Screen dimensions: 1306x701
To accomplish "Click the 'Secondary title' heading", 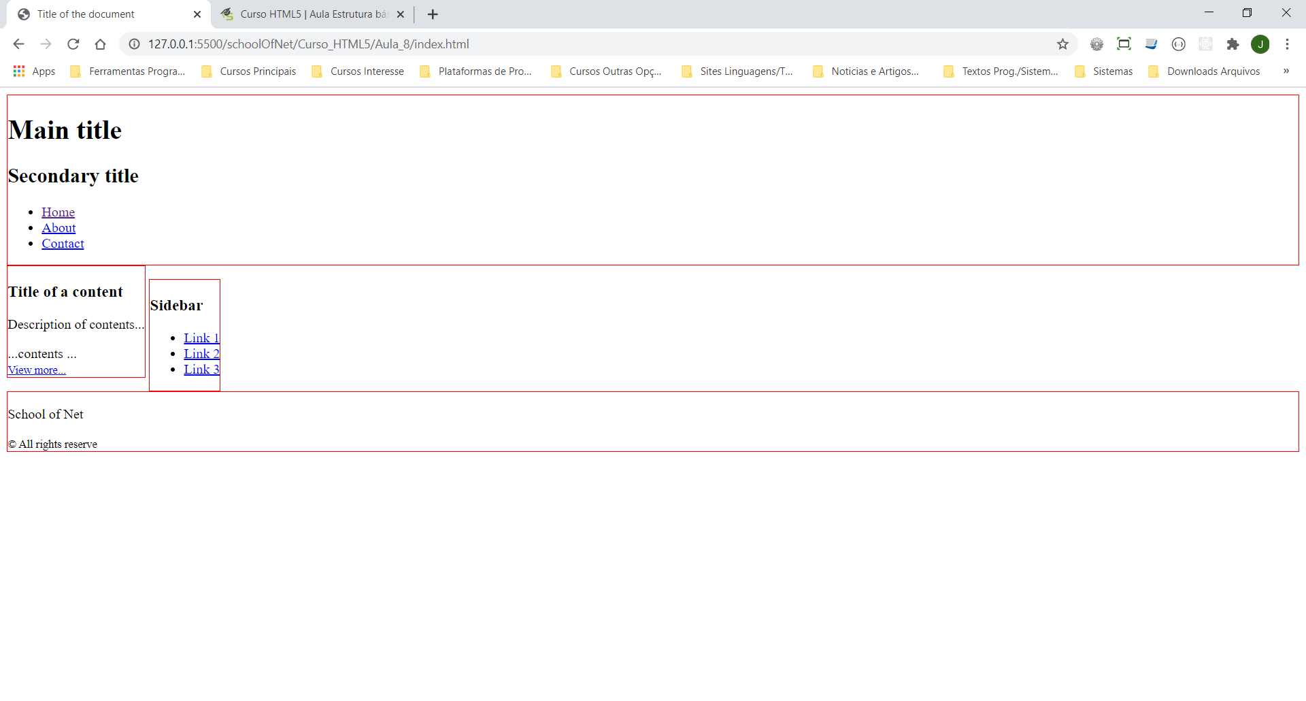I will click(73, 176).
